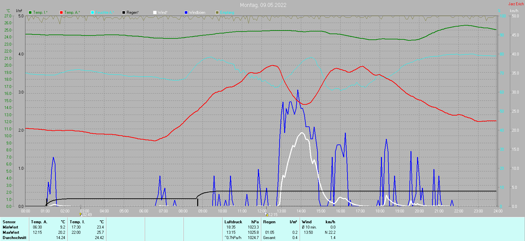The image size is (525, 241).
Task: Click the MaxWert row label
Action: pyautogui.click(x=11, y=232)
